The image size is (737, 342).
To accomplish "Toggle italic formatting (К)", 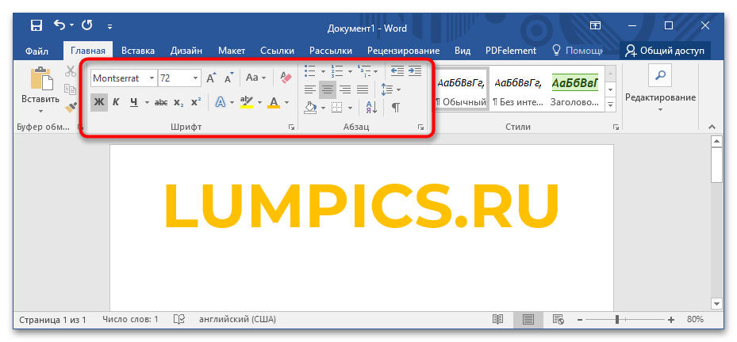I will (116, 102).
